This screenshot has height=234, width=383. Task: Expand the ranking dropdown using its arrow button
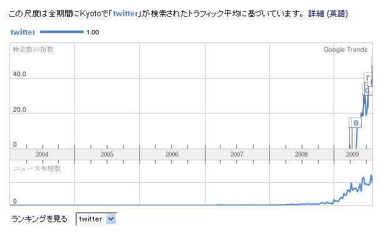pyautogui.click(x=111, y=219)
